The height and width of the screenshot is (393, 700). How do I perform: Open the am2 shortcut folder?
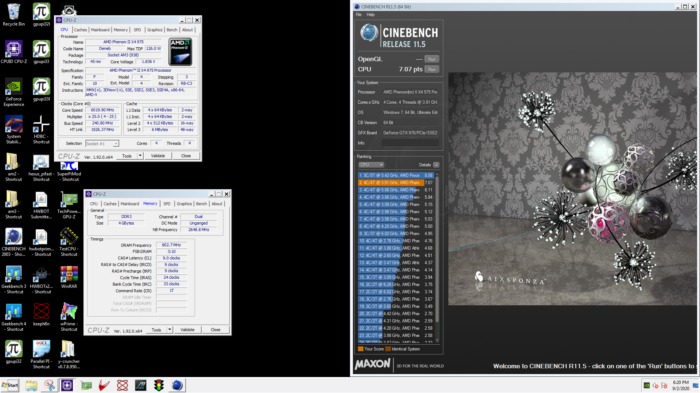(x=14, y=167)
